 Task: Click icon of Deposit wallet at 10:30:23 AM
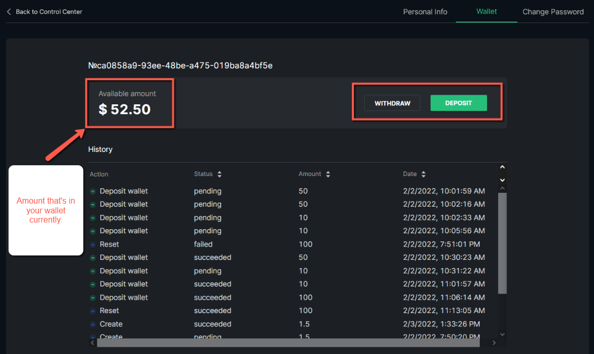(x=93, y=258)
